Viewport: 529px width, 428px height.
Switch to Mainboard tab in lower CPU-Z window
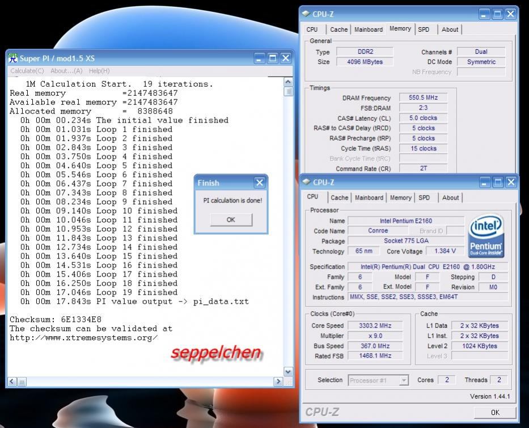[x=369, y=198]
